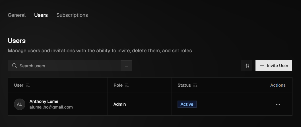Click the Role column header label
This screenshot has height=127, width=301.
(118, 85)
